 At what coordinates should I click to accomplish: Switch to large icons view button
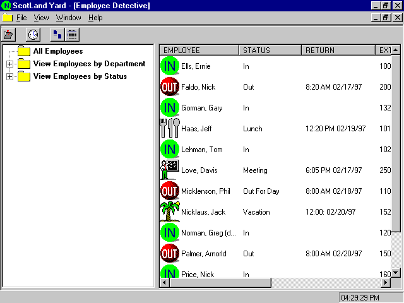pyautogui.click(x=58, y=35)
